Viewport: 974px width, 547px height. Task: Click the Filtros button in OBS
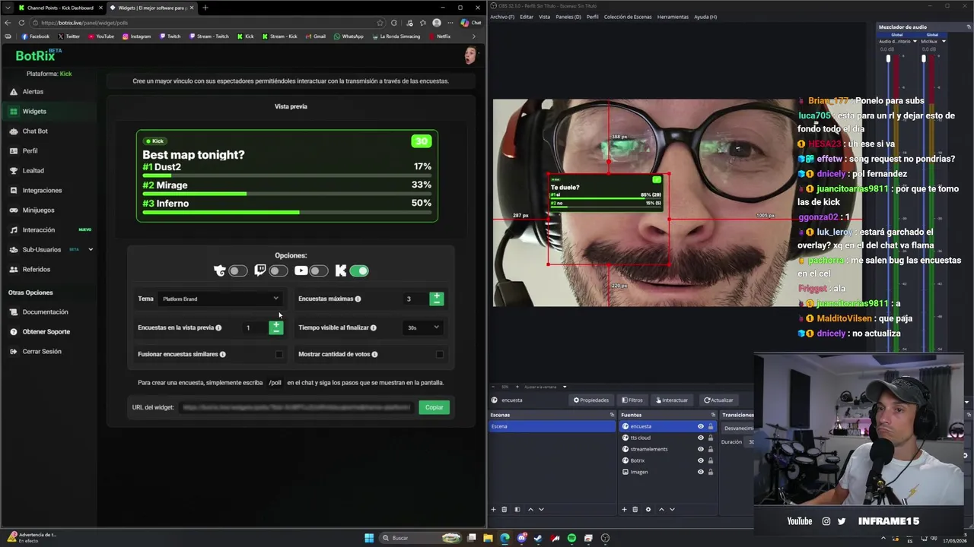click(632, 400)
